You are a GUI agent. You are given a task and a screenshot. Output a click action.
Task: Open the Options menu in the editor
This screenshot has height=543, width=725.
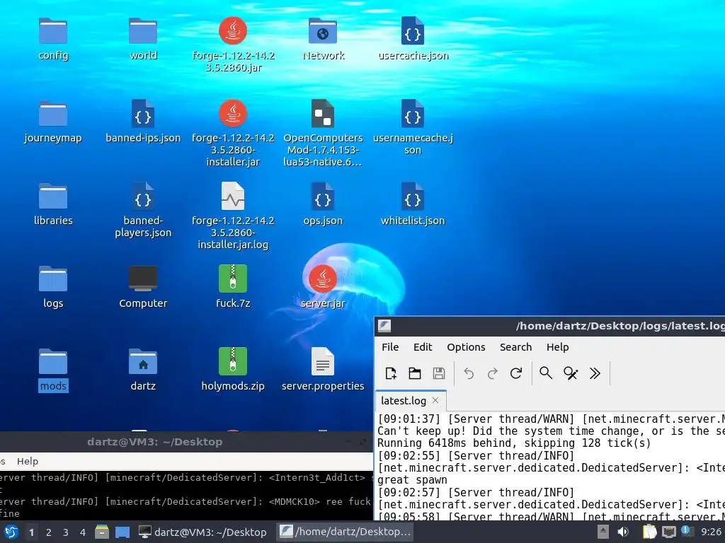click(466, 346)
